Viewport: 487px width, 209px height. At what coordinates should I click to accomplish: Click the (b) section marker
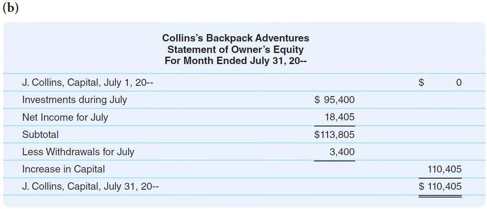pyautogui.click(x=11, y=8)
